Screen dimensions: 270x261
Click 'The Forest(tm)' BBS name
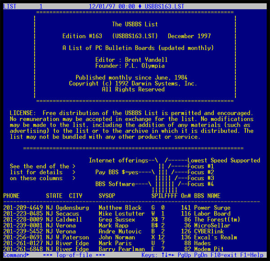point(217,220)
